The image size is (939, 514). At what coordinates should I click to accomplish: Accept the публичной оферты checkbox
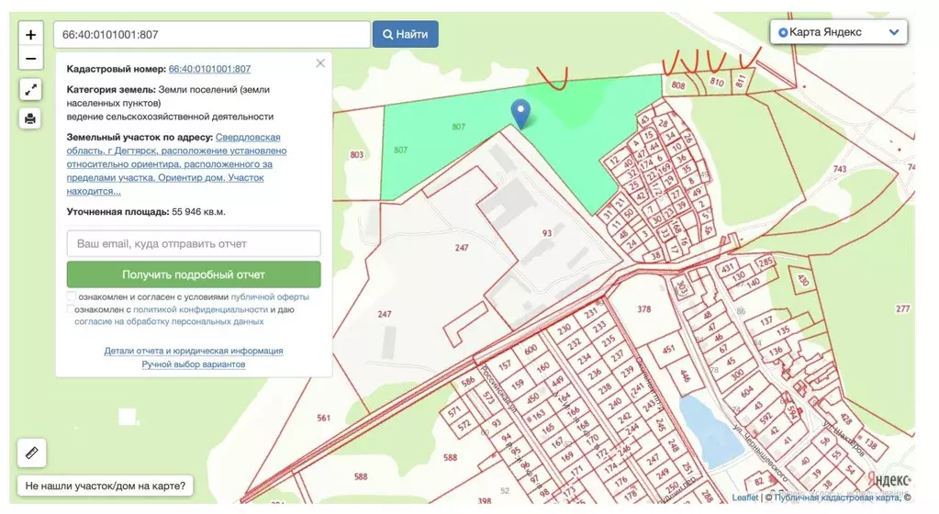tap(72, 296)
